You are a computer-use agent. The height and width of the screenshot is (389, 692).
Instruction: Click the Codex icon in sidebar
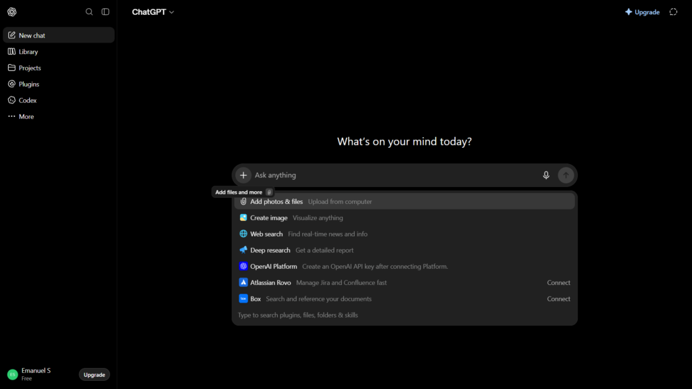tap(12, 100)
